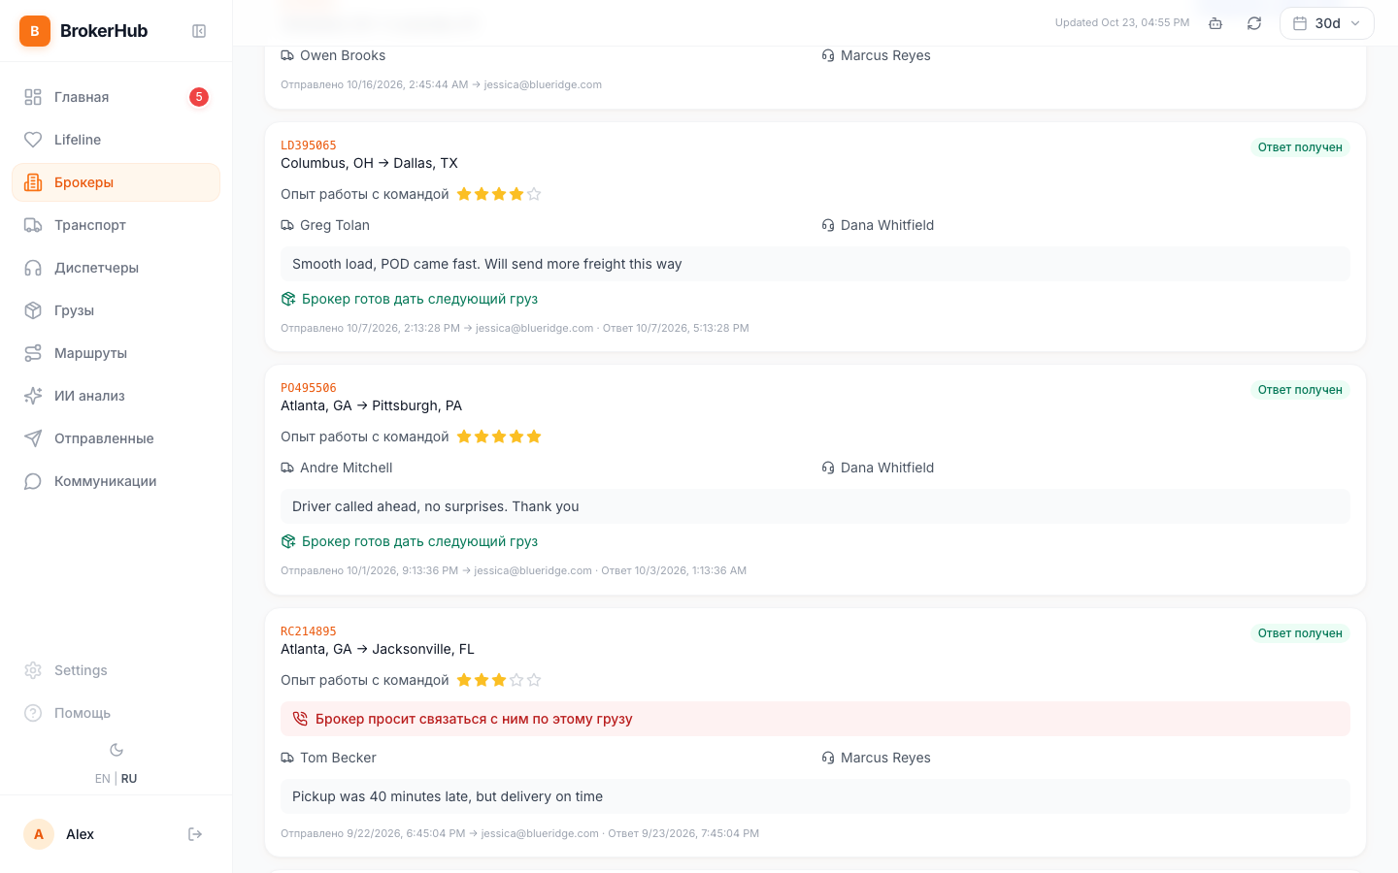Switch the language to EN
This screenshot has height=873, width=1398.
click(x=103, y=779)
